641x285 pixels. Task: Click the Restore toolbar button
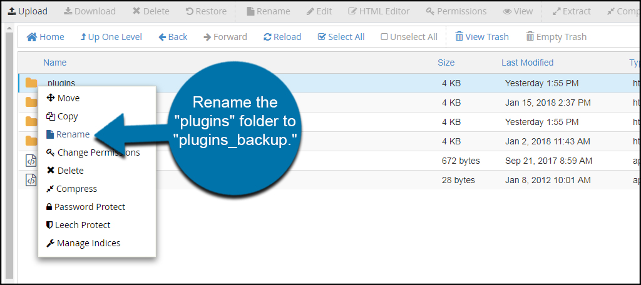click(x=206, y=11)
